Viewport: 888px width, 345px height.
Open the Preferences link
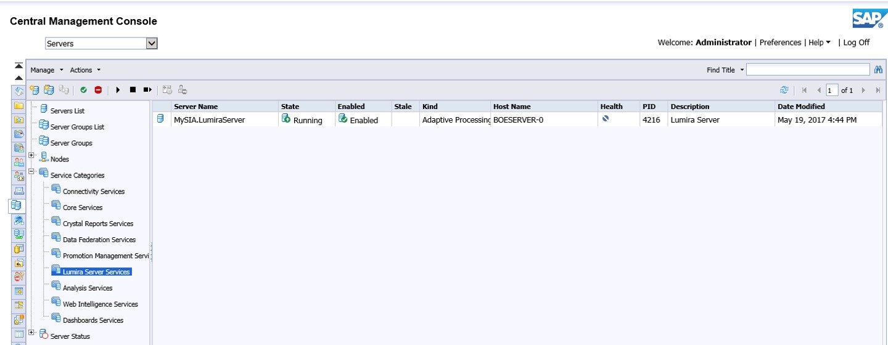[780, 43]
